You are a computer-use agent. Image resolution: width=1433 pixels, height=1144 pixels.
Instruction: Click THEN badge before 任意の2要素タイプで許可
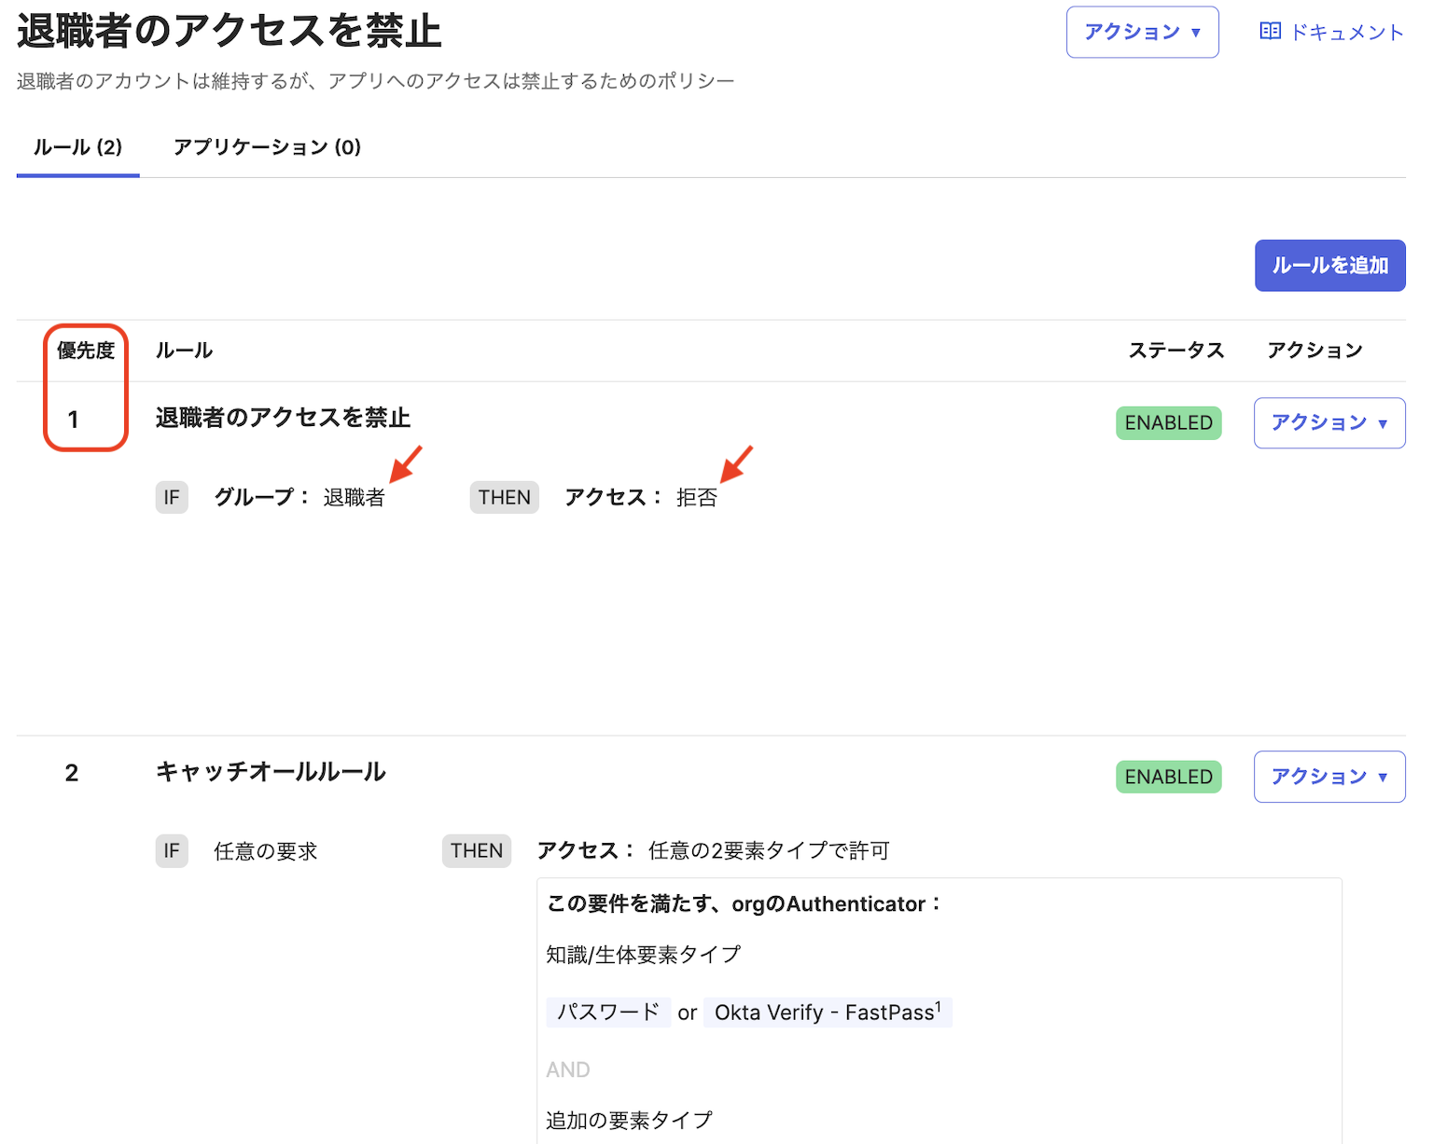coord(476,850)
